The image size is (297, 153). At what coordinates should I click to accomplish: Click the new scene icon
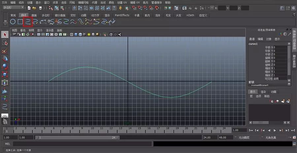[29, 8]
